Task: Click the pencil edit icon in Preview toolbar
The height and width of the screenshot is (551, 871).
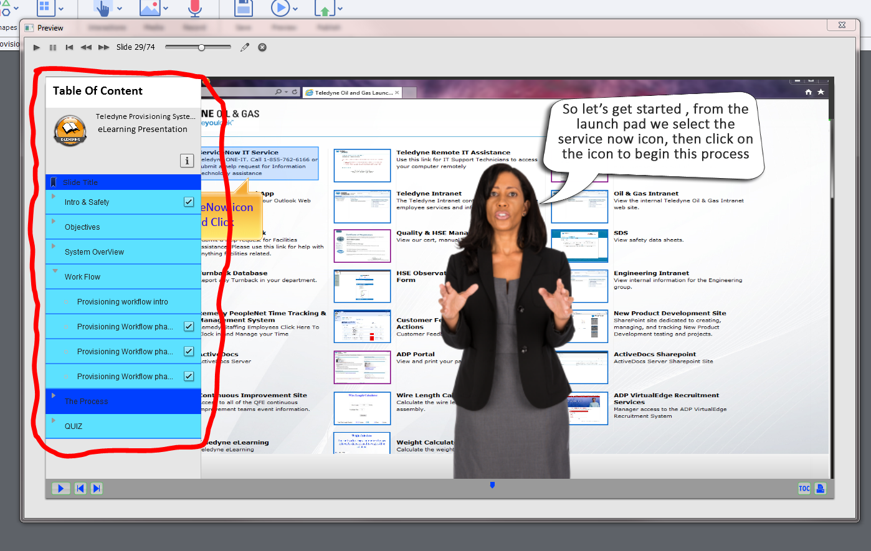Action: (x=245, y=47)
